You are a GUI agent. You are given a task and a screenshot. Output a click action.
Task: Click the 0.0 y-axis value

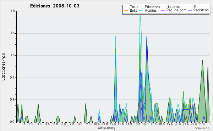pyautogui.click(x=12, y=122)
